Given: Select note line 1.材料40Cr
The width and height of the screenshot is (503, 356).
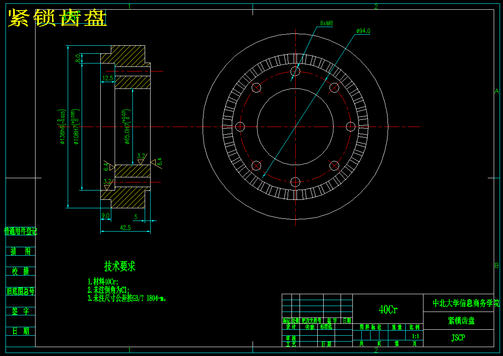Looking at the screenshot, I should (x=103, y=282).
